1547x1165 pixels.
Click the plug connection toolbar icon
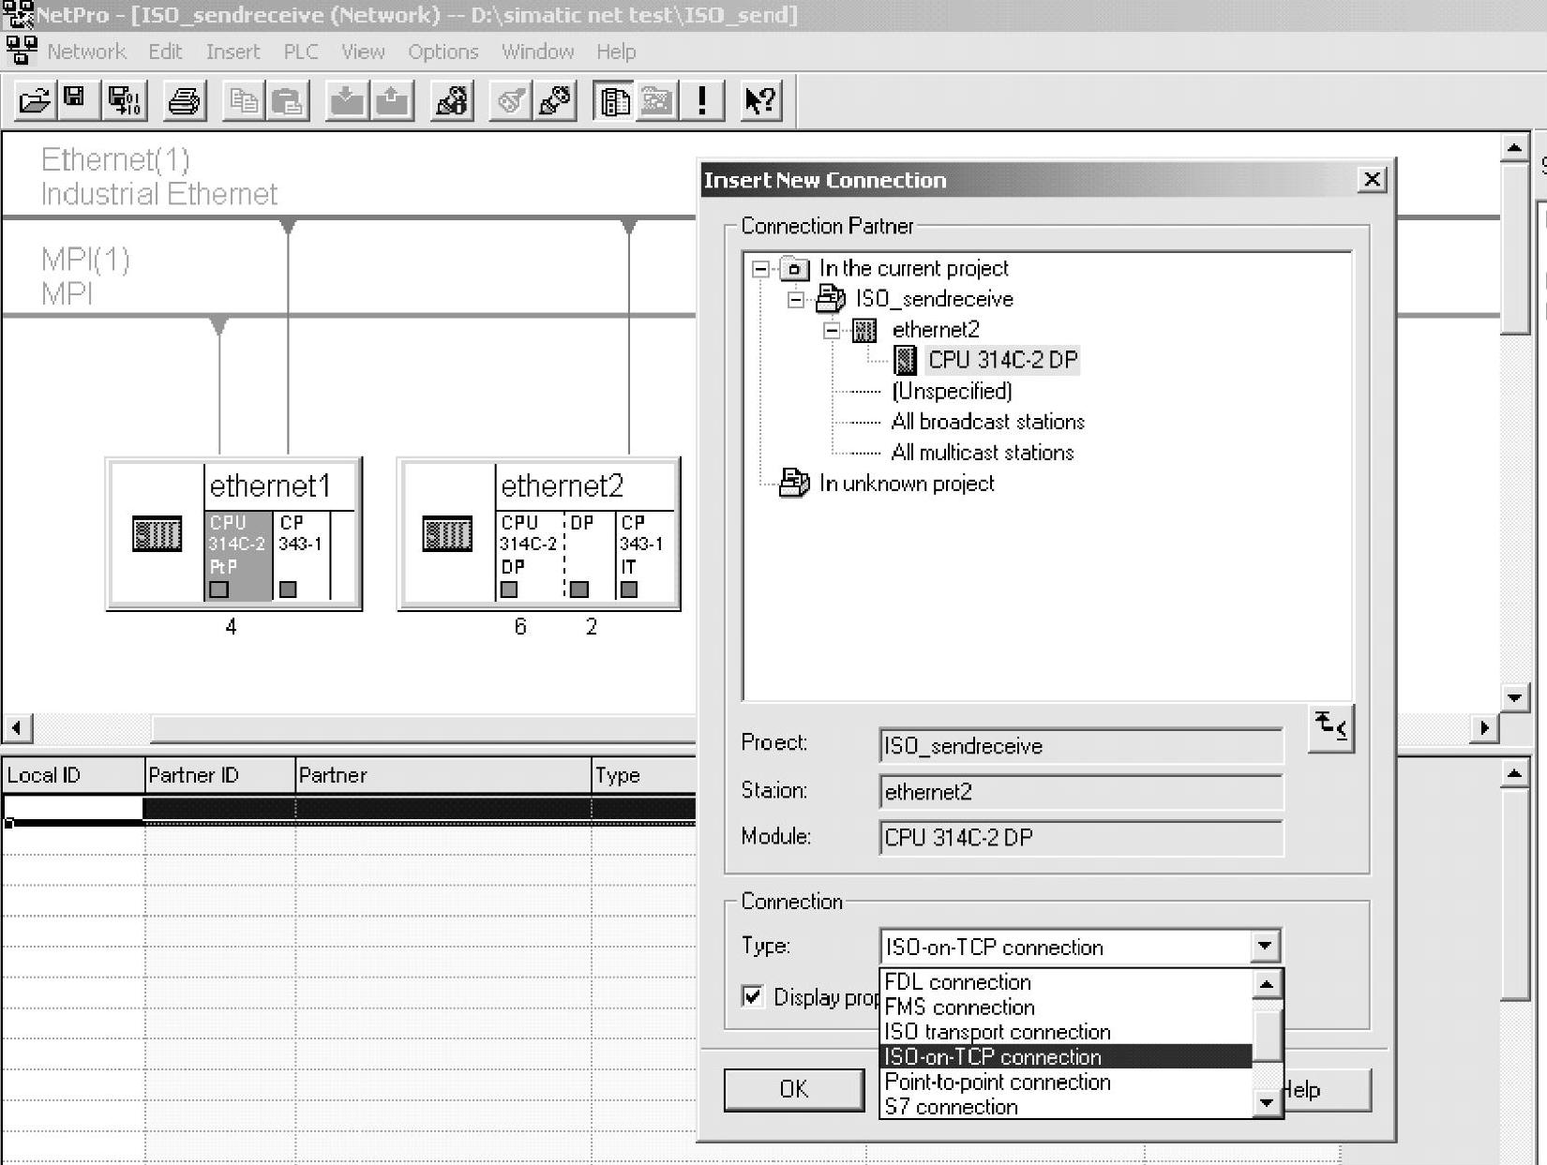(555, 100)
